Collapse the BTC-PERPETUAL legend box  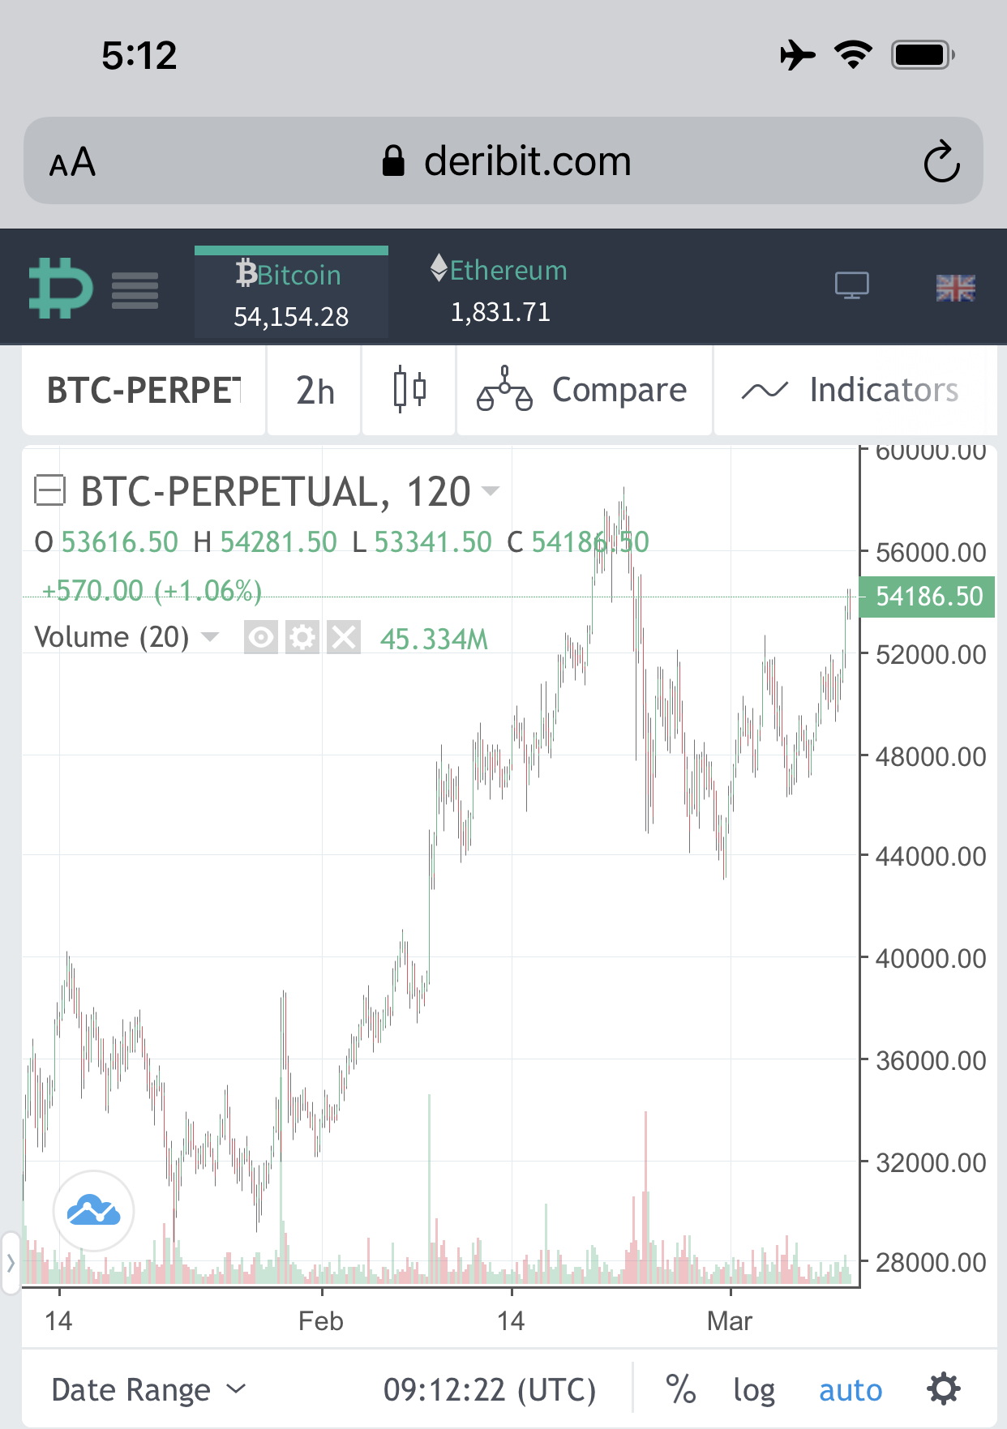point(49,490)
